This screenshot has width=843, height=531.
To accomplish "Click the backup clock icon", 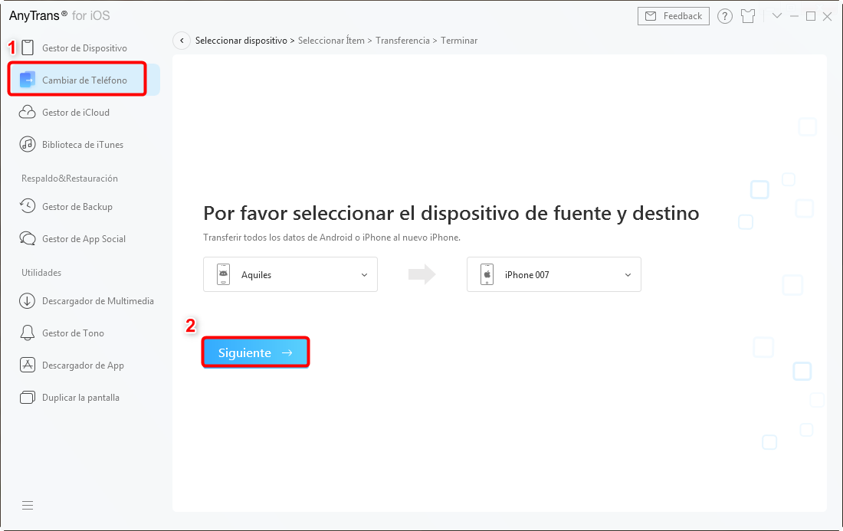I will [28, 206].
